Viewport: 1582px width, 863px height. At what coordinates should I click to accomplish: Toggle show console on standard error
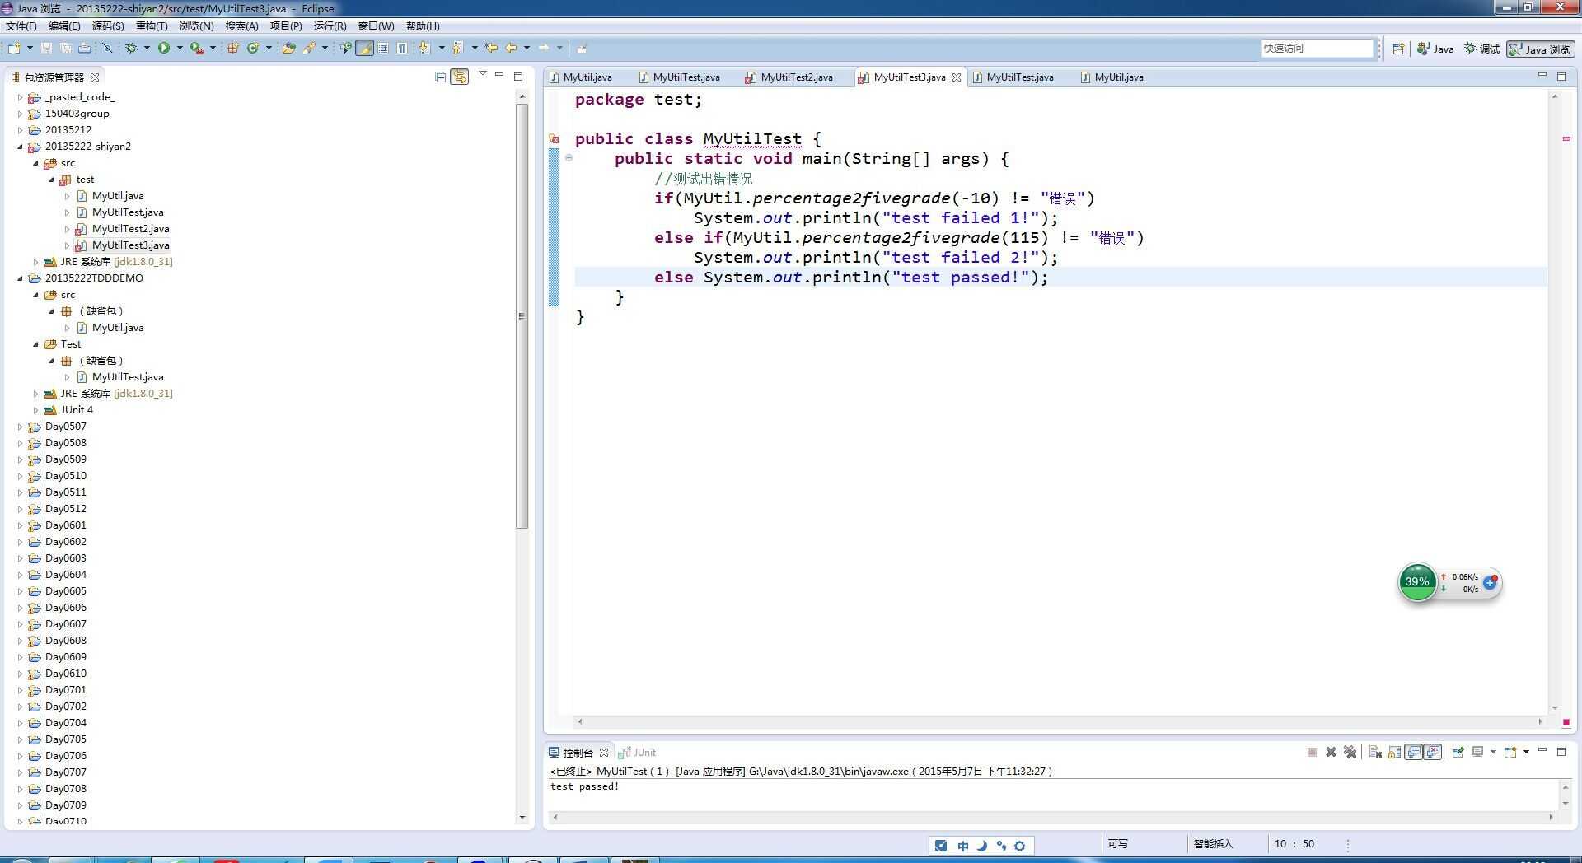pyautogui.click(x=1434, y=752)
